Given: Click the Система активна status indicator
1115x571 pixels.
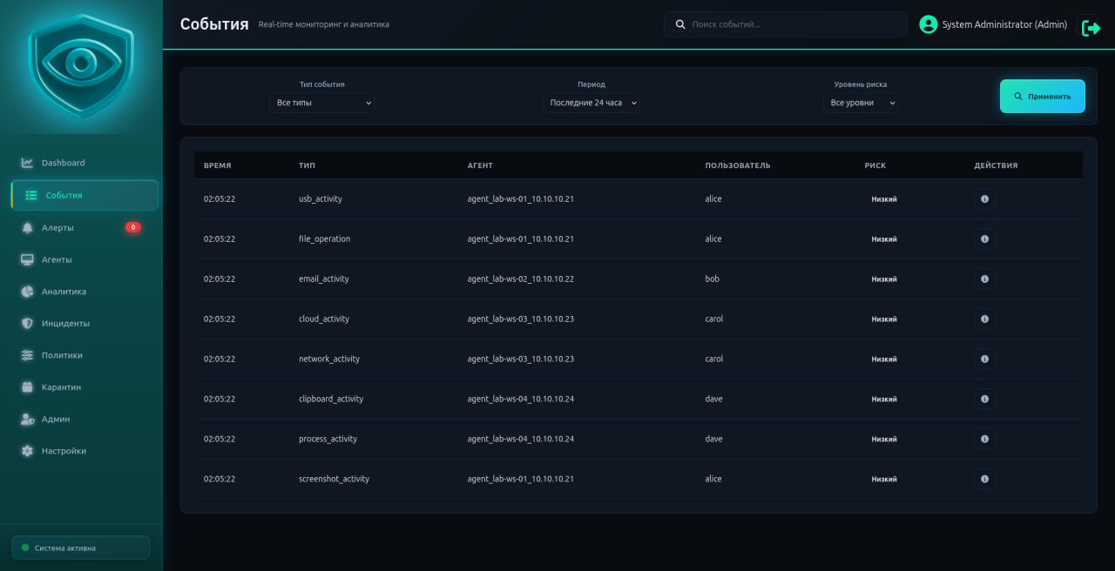Looking at the screenshot, I should click(x=81, y=547).
